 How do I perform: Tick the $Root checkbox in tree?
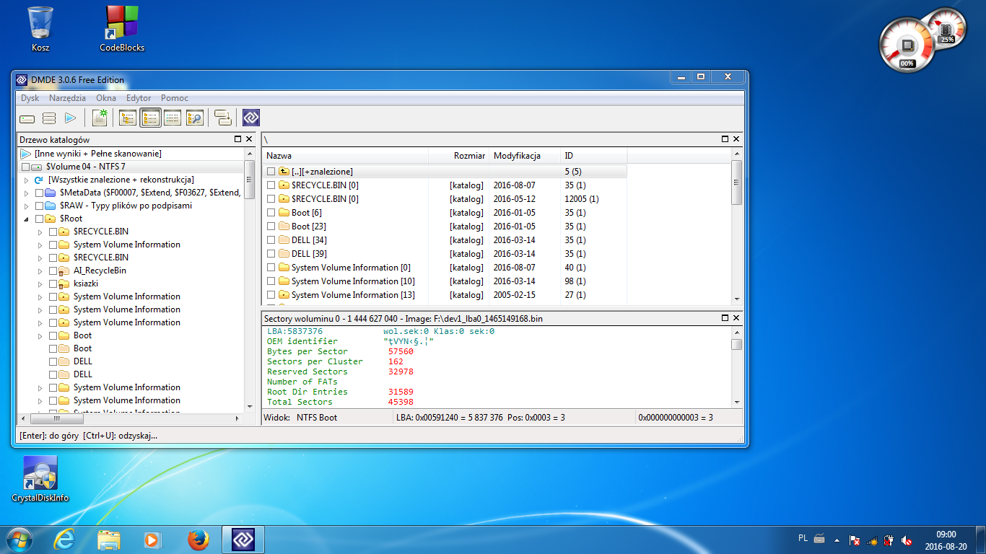tap(40, 219)
